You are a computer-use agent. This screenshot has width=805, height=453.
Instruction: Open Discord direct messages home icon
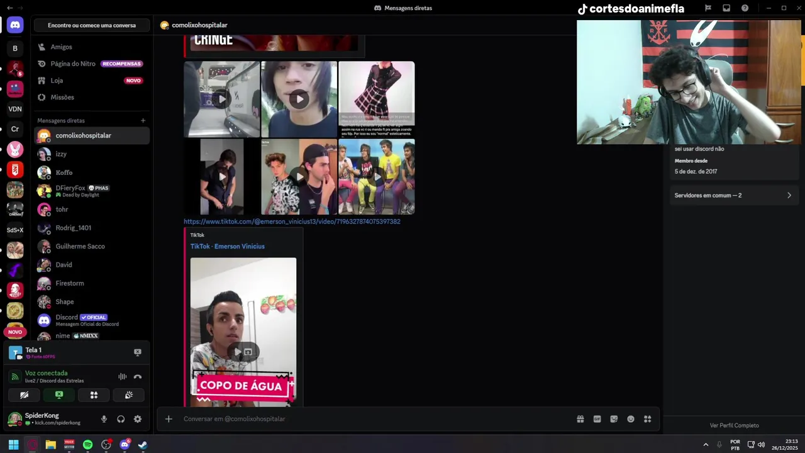pyautogui.click(x=15, y=25)
